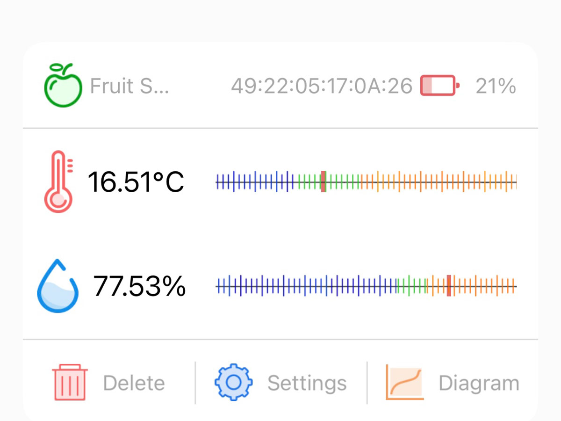Click the red marker on humidity scale
Viewport: 561px width, 421px height.
pyautogui.click(x=449, y=286)
